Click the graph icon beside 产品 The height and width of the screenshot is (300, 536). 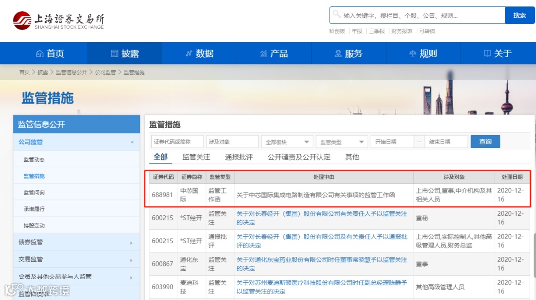point(264,53)
